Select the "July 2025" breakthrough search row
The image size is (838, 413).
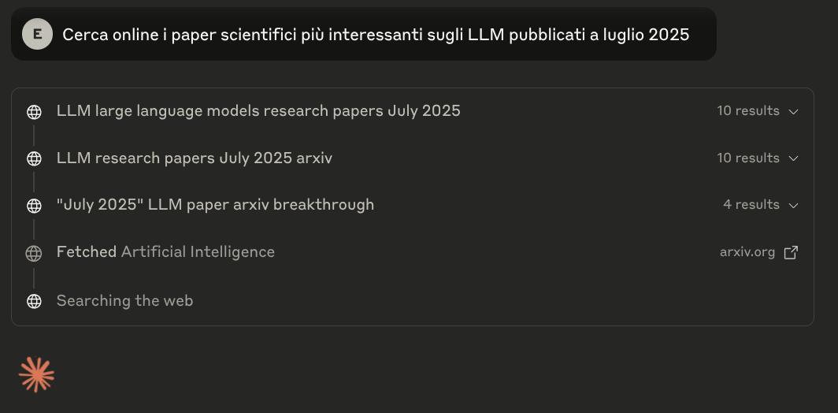point(215,205)
